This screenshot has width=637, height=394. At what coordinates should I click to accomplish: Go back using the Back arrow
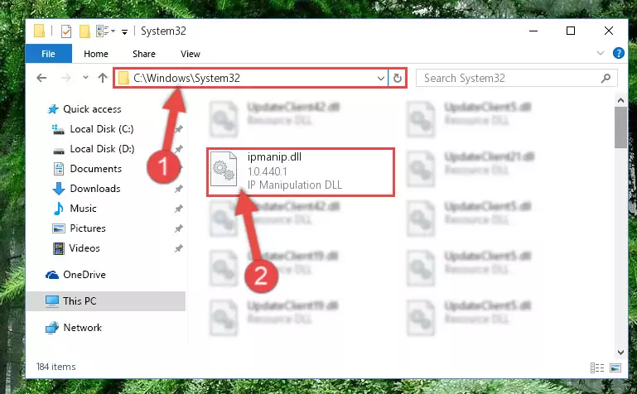41,78
